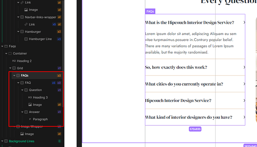Click the link icon beside the top Link item
Image resolution: width=257 pixels, height=147 pixels.
pyautogui.click(x=22, y=3)
